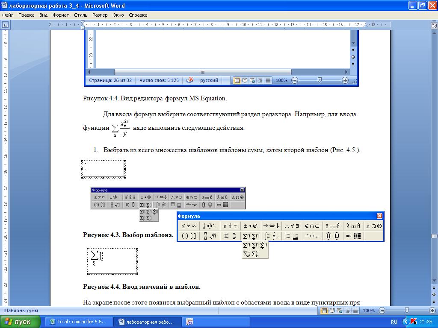Open the Окно menu
This screenshot has height=328, width=438.
[x=118, y=15]
